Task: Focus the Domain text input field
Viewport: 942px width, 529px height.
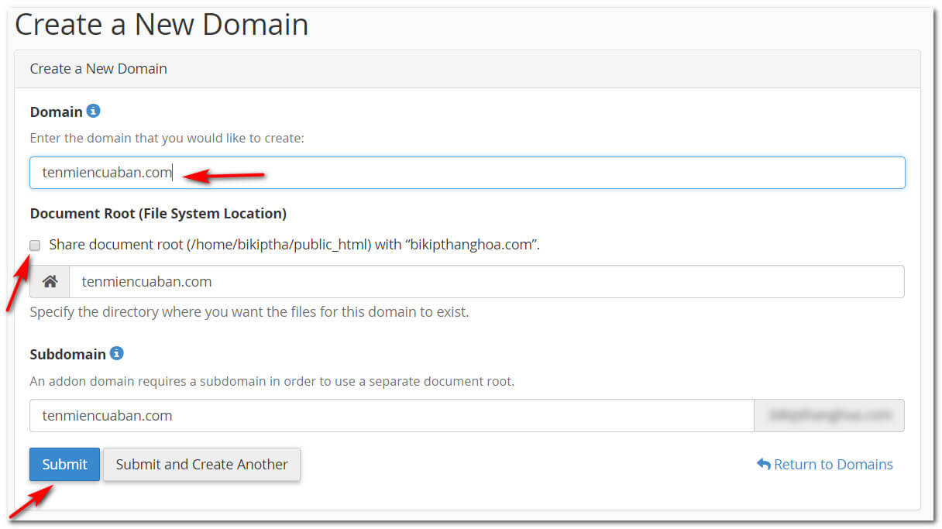Action: (542, 173)
